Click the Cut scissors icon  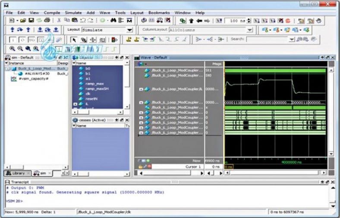59,21
